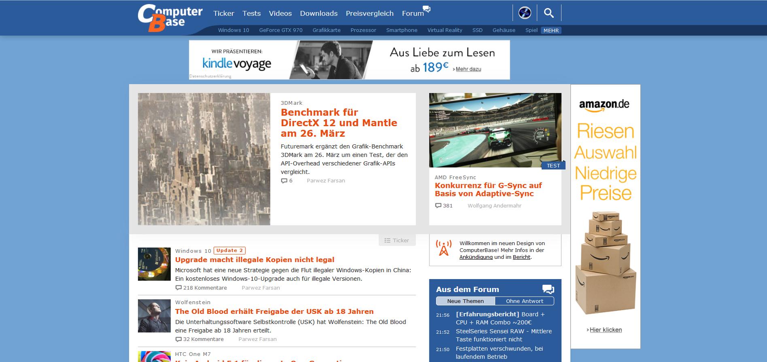Switch to the Ohne Antwort tab
Viewport: 767px width, 362px height.
524,301
